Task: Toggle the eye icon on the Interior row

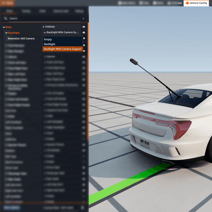Action: [84, 57]
